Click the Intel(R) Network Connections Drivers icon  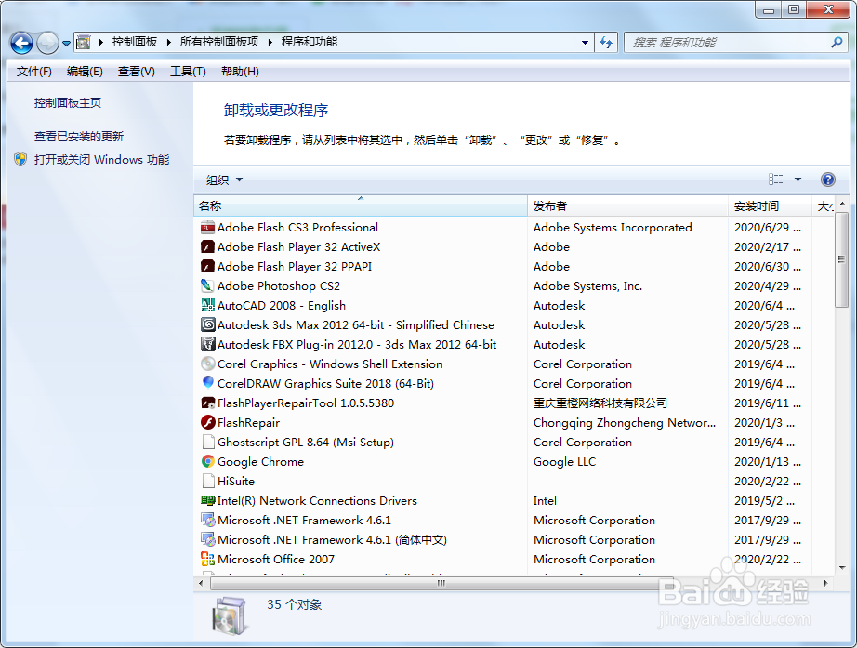pos(207,501)
